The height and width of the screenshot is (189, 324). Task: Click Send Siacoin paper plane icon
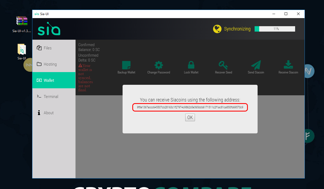(x=256, y=65)
